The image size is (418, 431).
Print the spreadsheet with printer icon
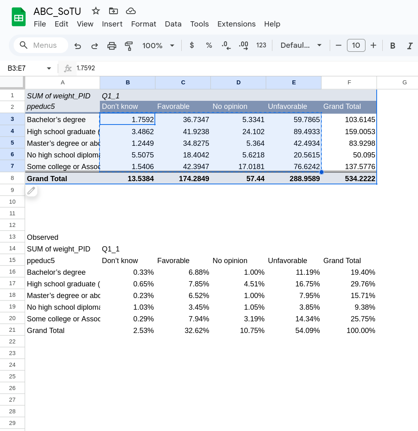pyautogui.click(x=112, y=46)
